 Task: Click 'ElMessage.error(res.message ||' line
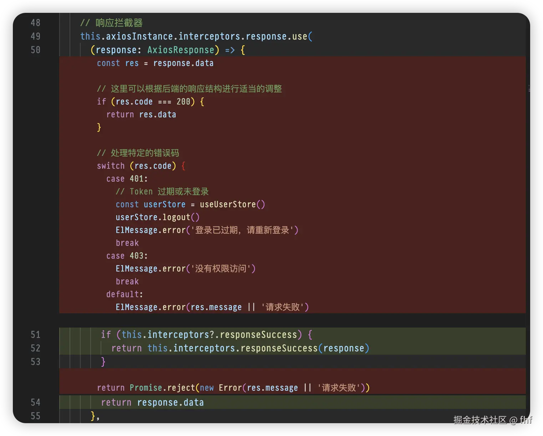tap(212, 307)
